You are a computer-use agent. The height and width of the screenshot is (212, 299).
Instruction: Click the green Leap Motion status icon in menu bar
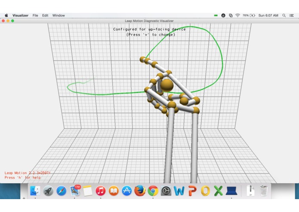[216, 15]
